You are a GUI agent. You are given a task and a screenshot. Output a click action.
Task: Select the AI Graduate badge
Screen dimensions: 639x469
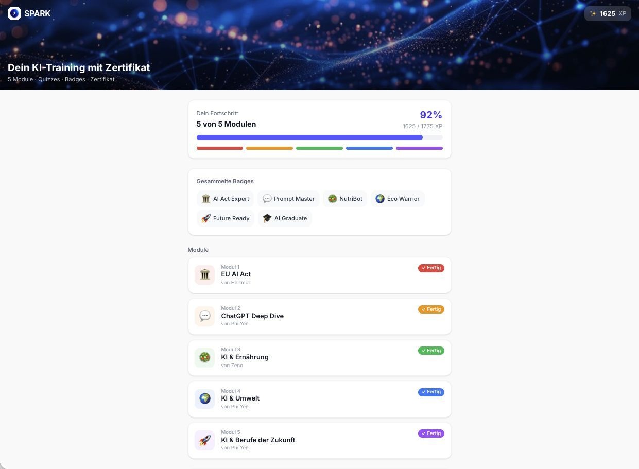[285, 218]
